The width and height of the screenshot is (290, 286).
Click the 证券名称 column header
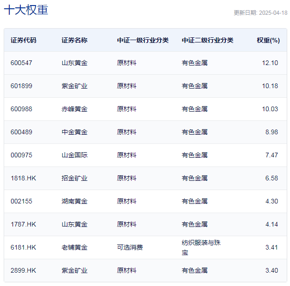[x=74, y=40]
